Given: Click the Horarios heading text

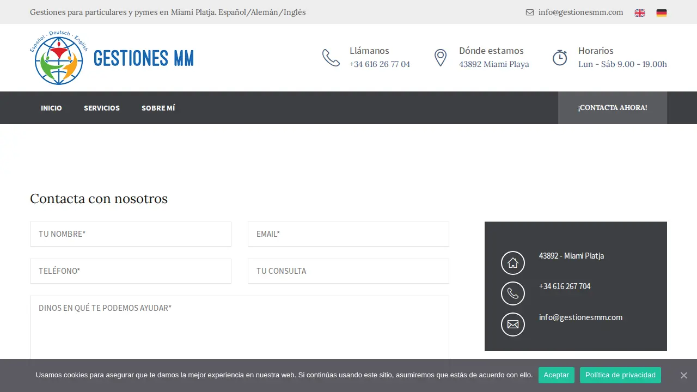Looking at the screenshot, I should [596, 51].
